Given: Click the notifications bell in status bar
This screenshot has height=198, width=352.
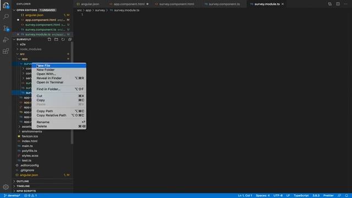Looking at the screenshot, I should [x=346, y=196].
